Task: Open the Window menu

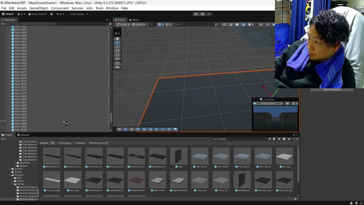Action: pos(112,8)
